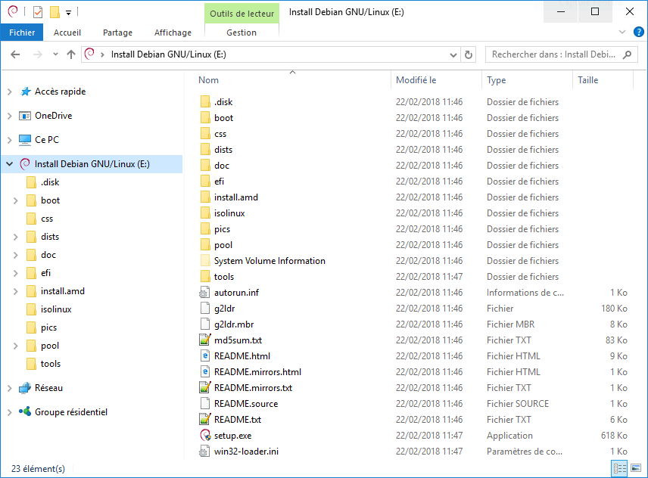Screen dimensions: 648x478
Task: Expand the OneDrive tree node
Action: point(10,116)
